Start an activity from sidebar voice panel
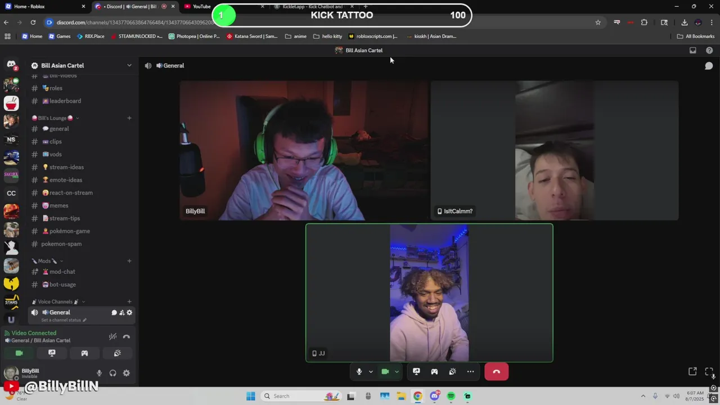This screenshot has width=720, height=405. click(84, 353)
